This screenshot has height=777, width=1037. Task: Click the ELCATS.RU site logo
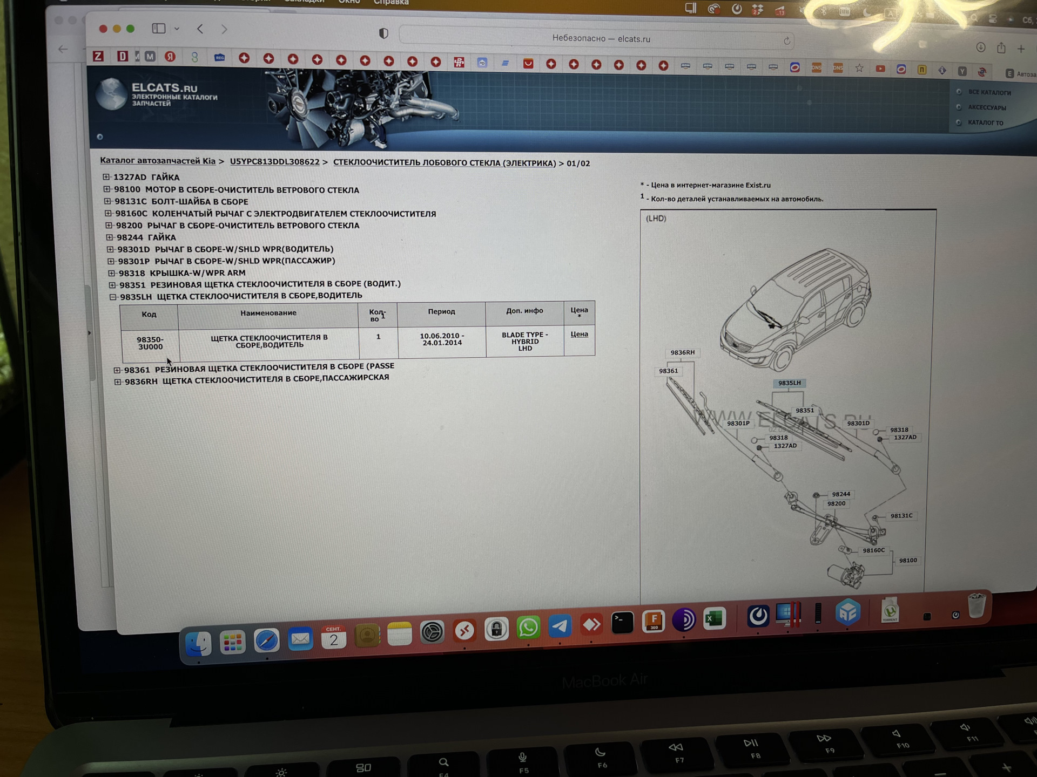point(157,94)
